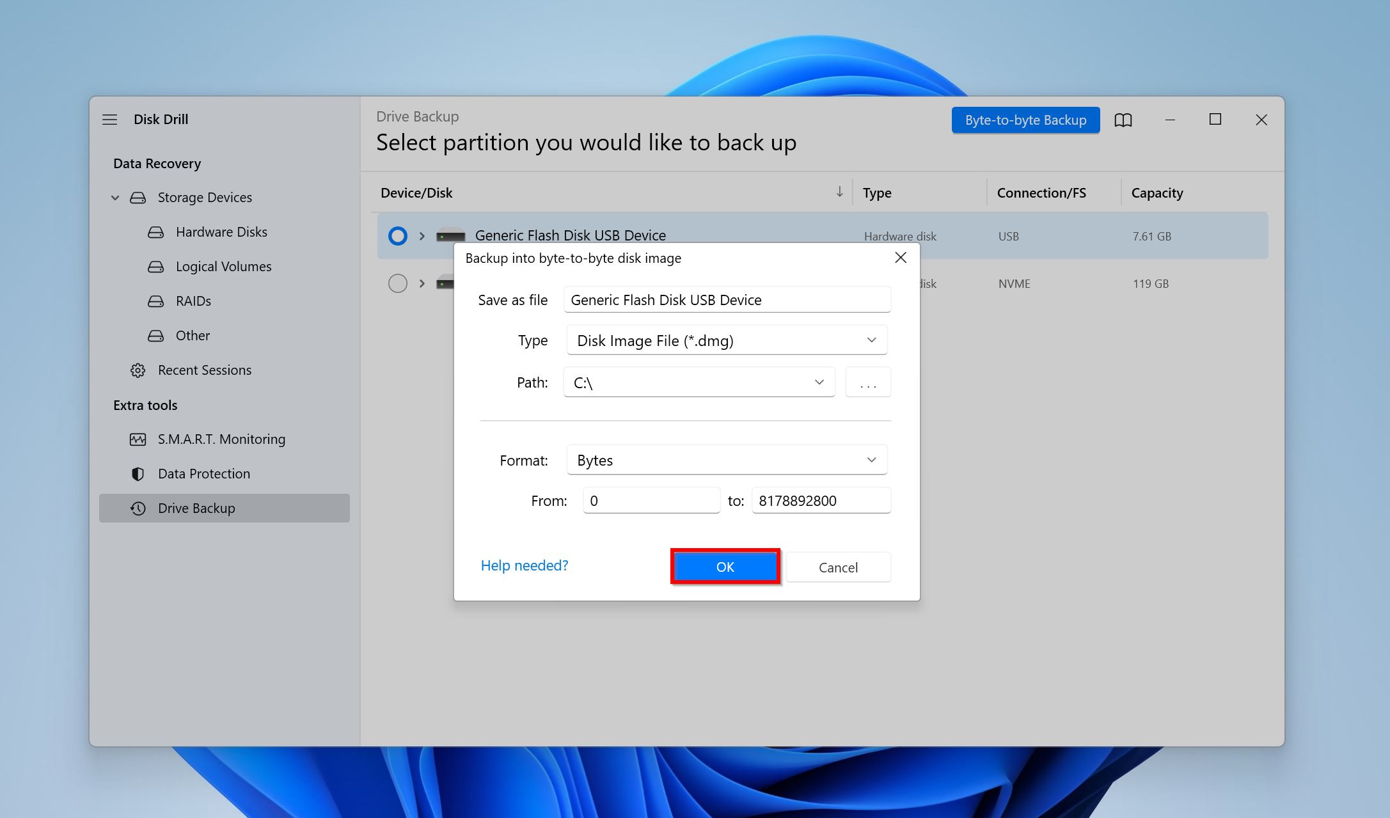This screenshot has width=1390, height=818.
Task: Confirm backup by clicking OK button
Action: 723,566
